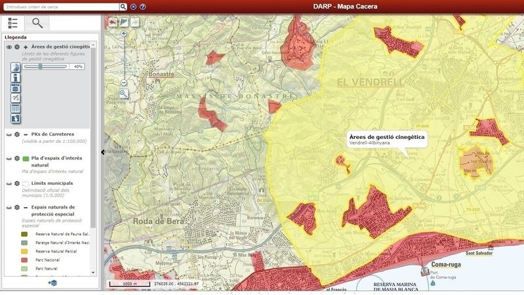Click the Reserva Natural de Fauna swatch
The width and height of the screenshot is (524, 295).
point(24,234)
